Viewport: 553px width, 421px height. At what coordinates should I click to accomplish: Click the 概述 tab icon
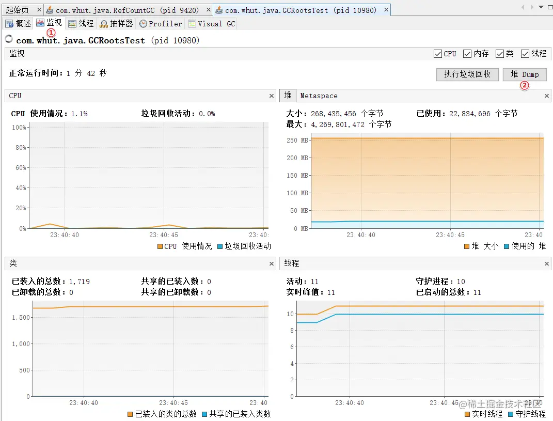9,24
